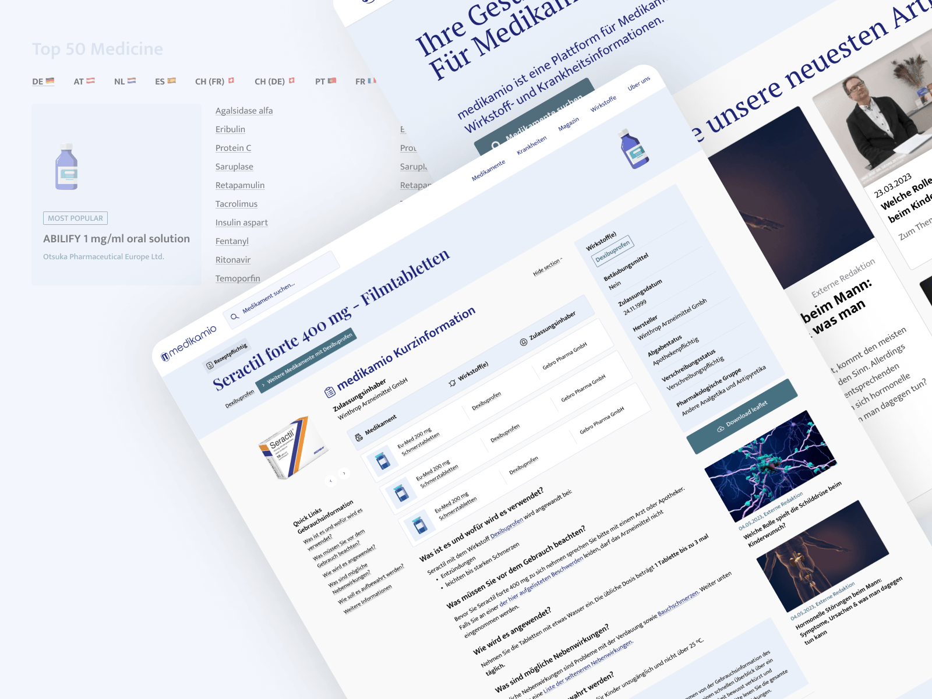Open Medikamente in the top navigation

[488, 171]
